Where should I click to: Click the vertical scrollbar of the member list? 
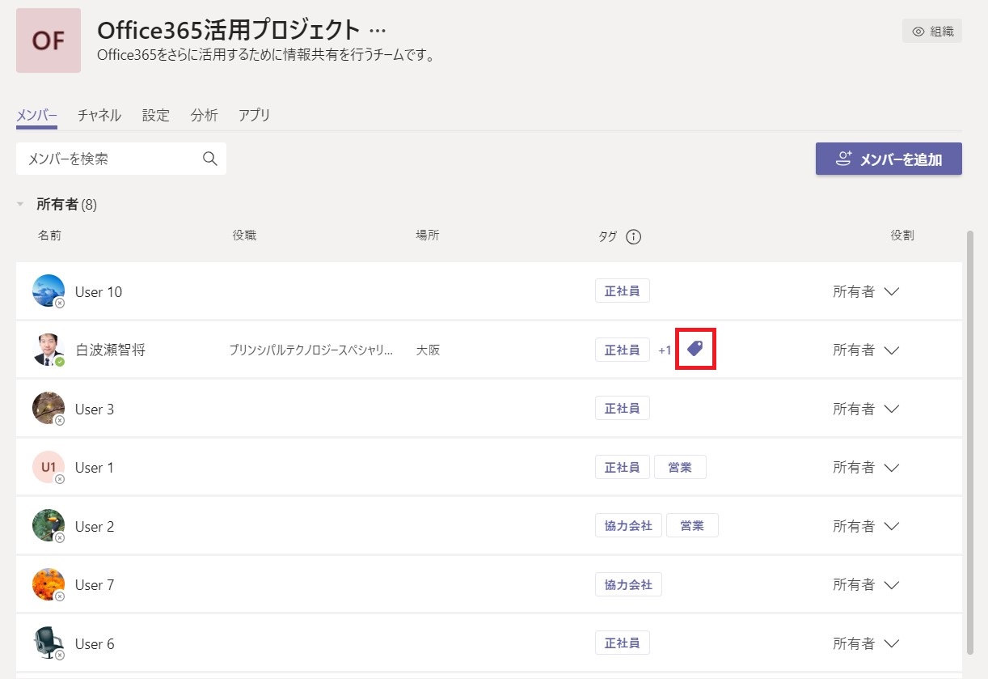(x=970, y=442)
